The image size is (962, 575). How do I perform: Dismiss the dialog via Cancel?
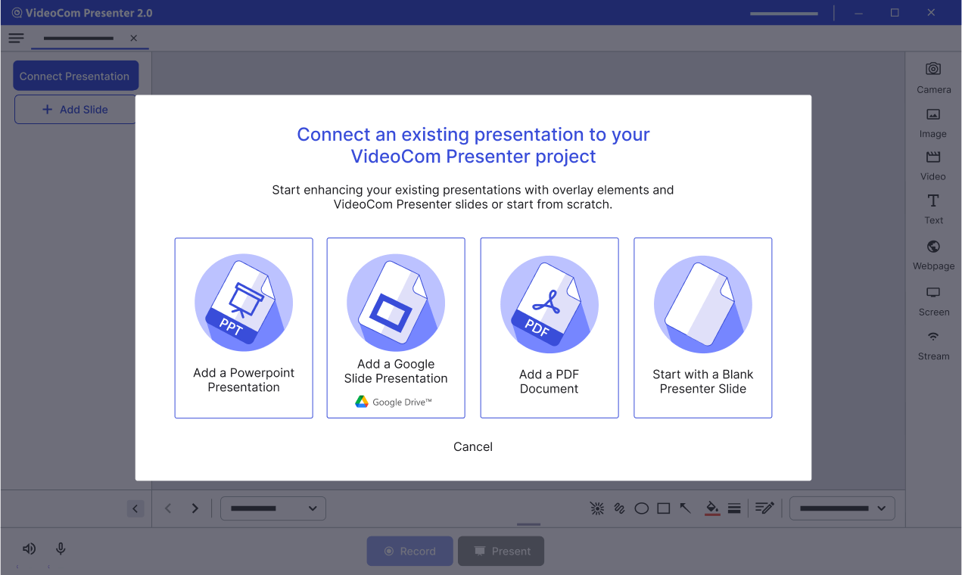tap(472, 446)
